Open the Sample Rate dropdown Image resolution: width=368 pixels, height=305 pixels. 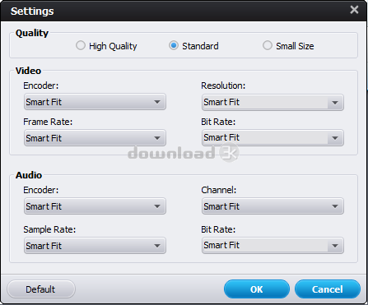(95, 246)
